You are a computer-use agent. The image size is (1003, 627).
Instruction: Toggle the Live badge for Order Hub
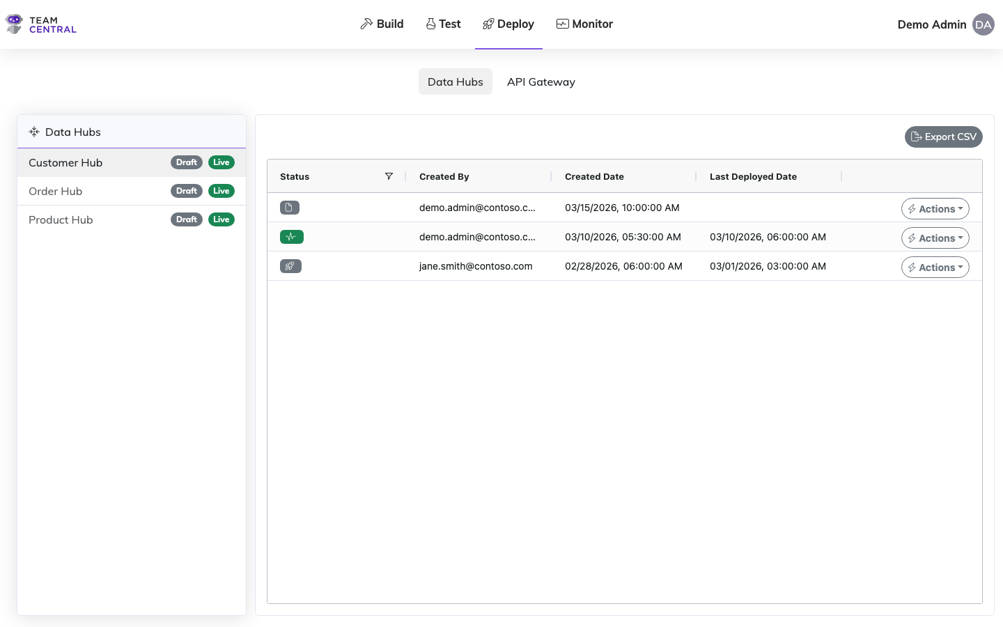221,190
